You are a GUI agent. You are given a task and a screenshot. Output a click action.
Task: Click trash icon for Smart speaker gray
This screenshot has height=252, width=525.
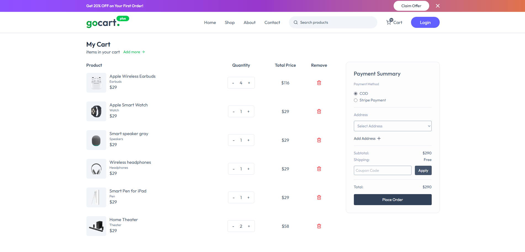click(x=319, y=140)
